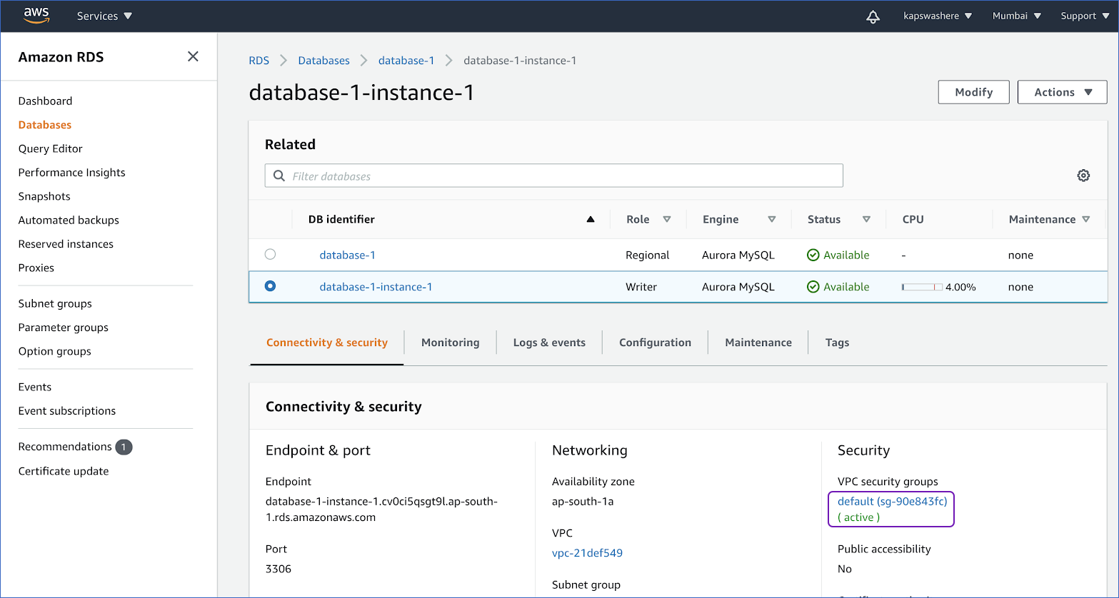Go to database-1 breadcrumb link
Screen dimensions: 1119x598
[406, 61]
